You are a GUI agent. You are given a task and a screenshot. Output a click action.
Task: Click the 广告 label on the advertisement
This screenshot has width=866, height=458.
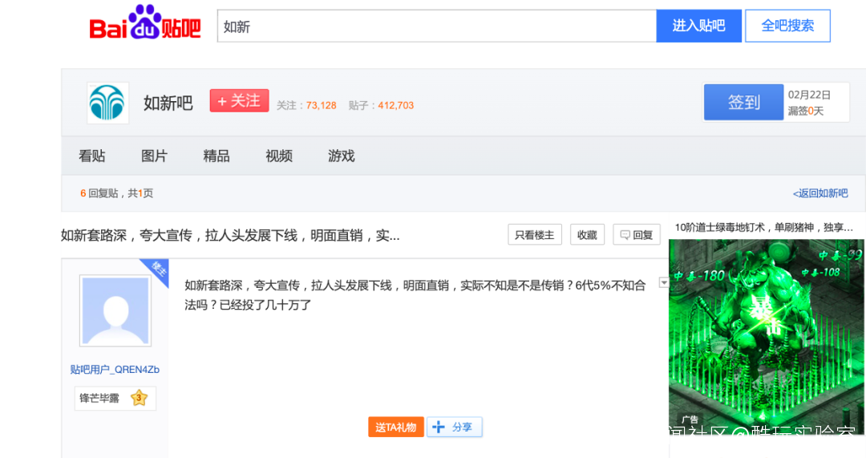[690, 419]
